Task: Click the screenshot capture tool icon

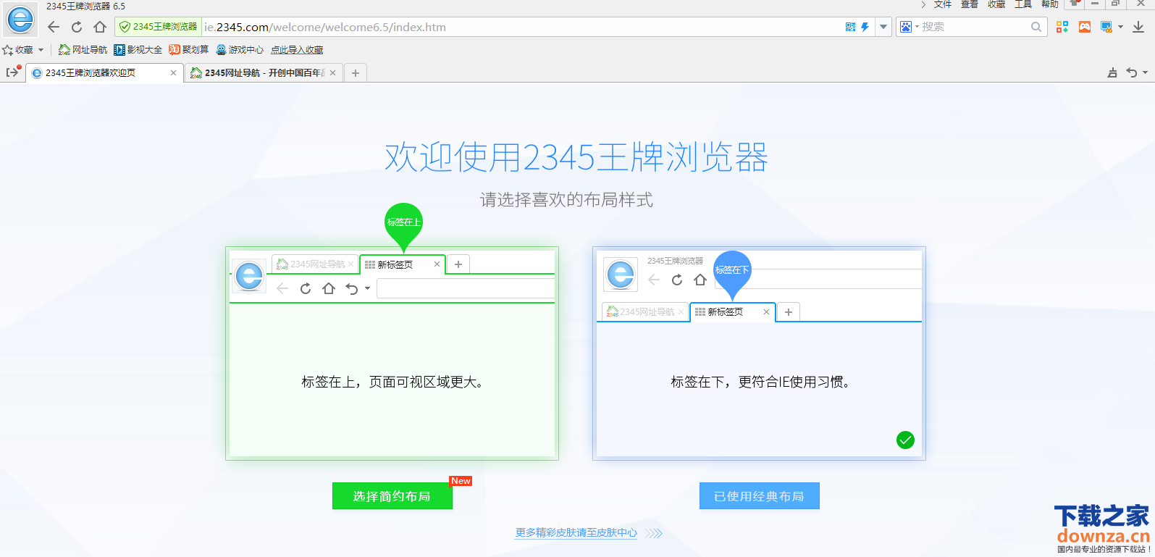Action: coord(1106,27)
